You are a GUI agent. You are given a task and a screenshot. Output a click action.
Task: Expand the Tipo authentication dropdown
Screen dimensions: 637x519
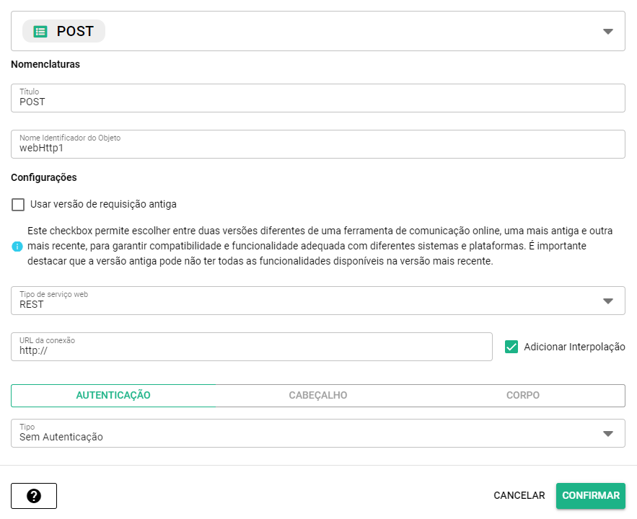pyautogui.click(x=607, y=433)
